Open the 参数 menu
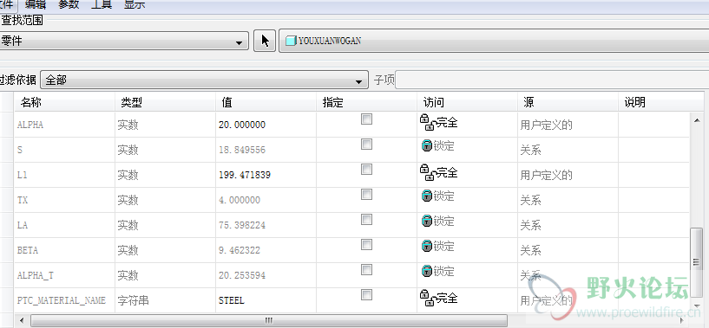Image resolution: width=709 pixels, height=328 pixels. [x=69, y=4]
